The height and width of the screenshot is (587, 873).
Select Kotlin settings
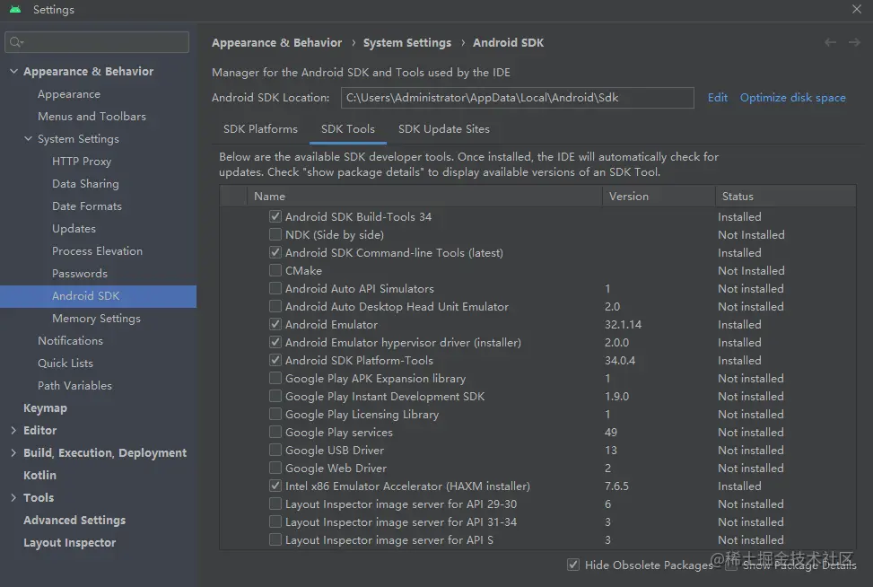click(x=39, y=475)
